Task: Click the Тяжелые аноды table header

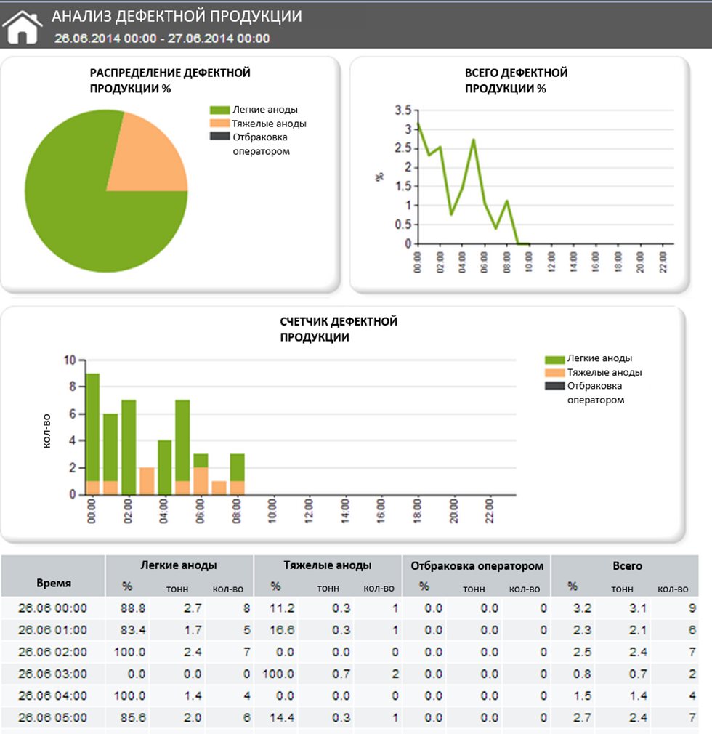Action: [328, 565]
